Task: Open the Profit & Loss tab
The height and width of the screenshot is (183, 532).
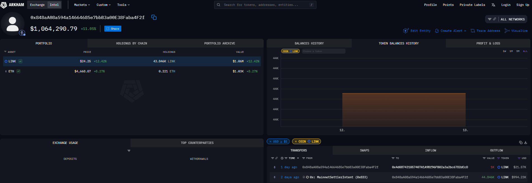Action: (488, 43)
